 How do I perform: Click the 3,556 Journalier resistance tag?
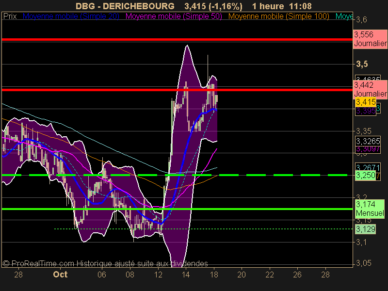pos(370,39)
